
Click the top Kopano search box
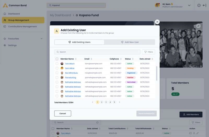click(76, 5)
